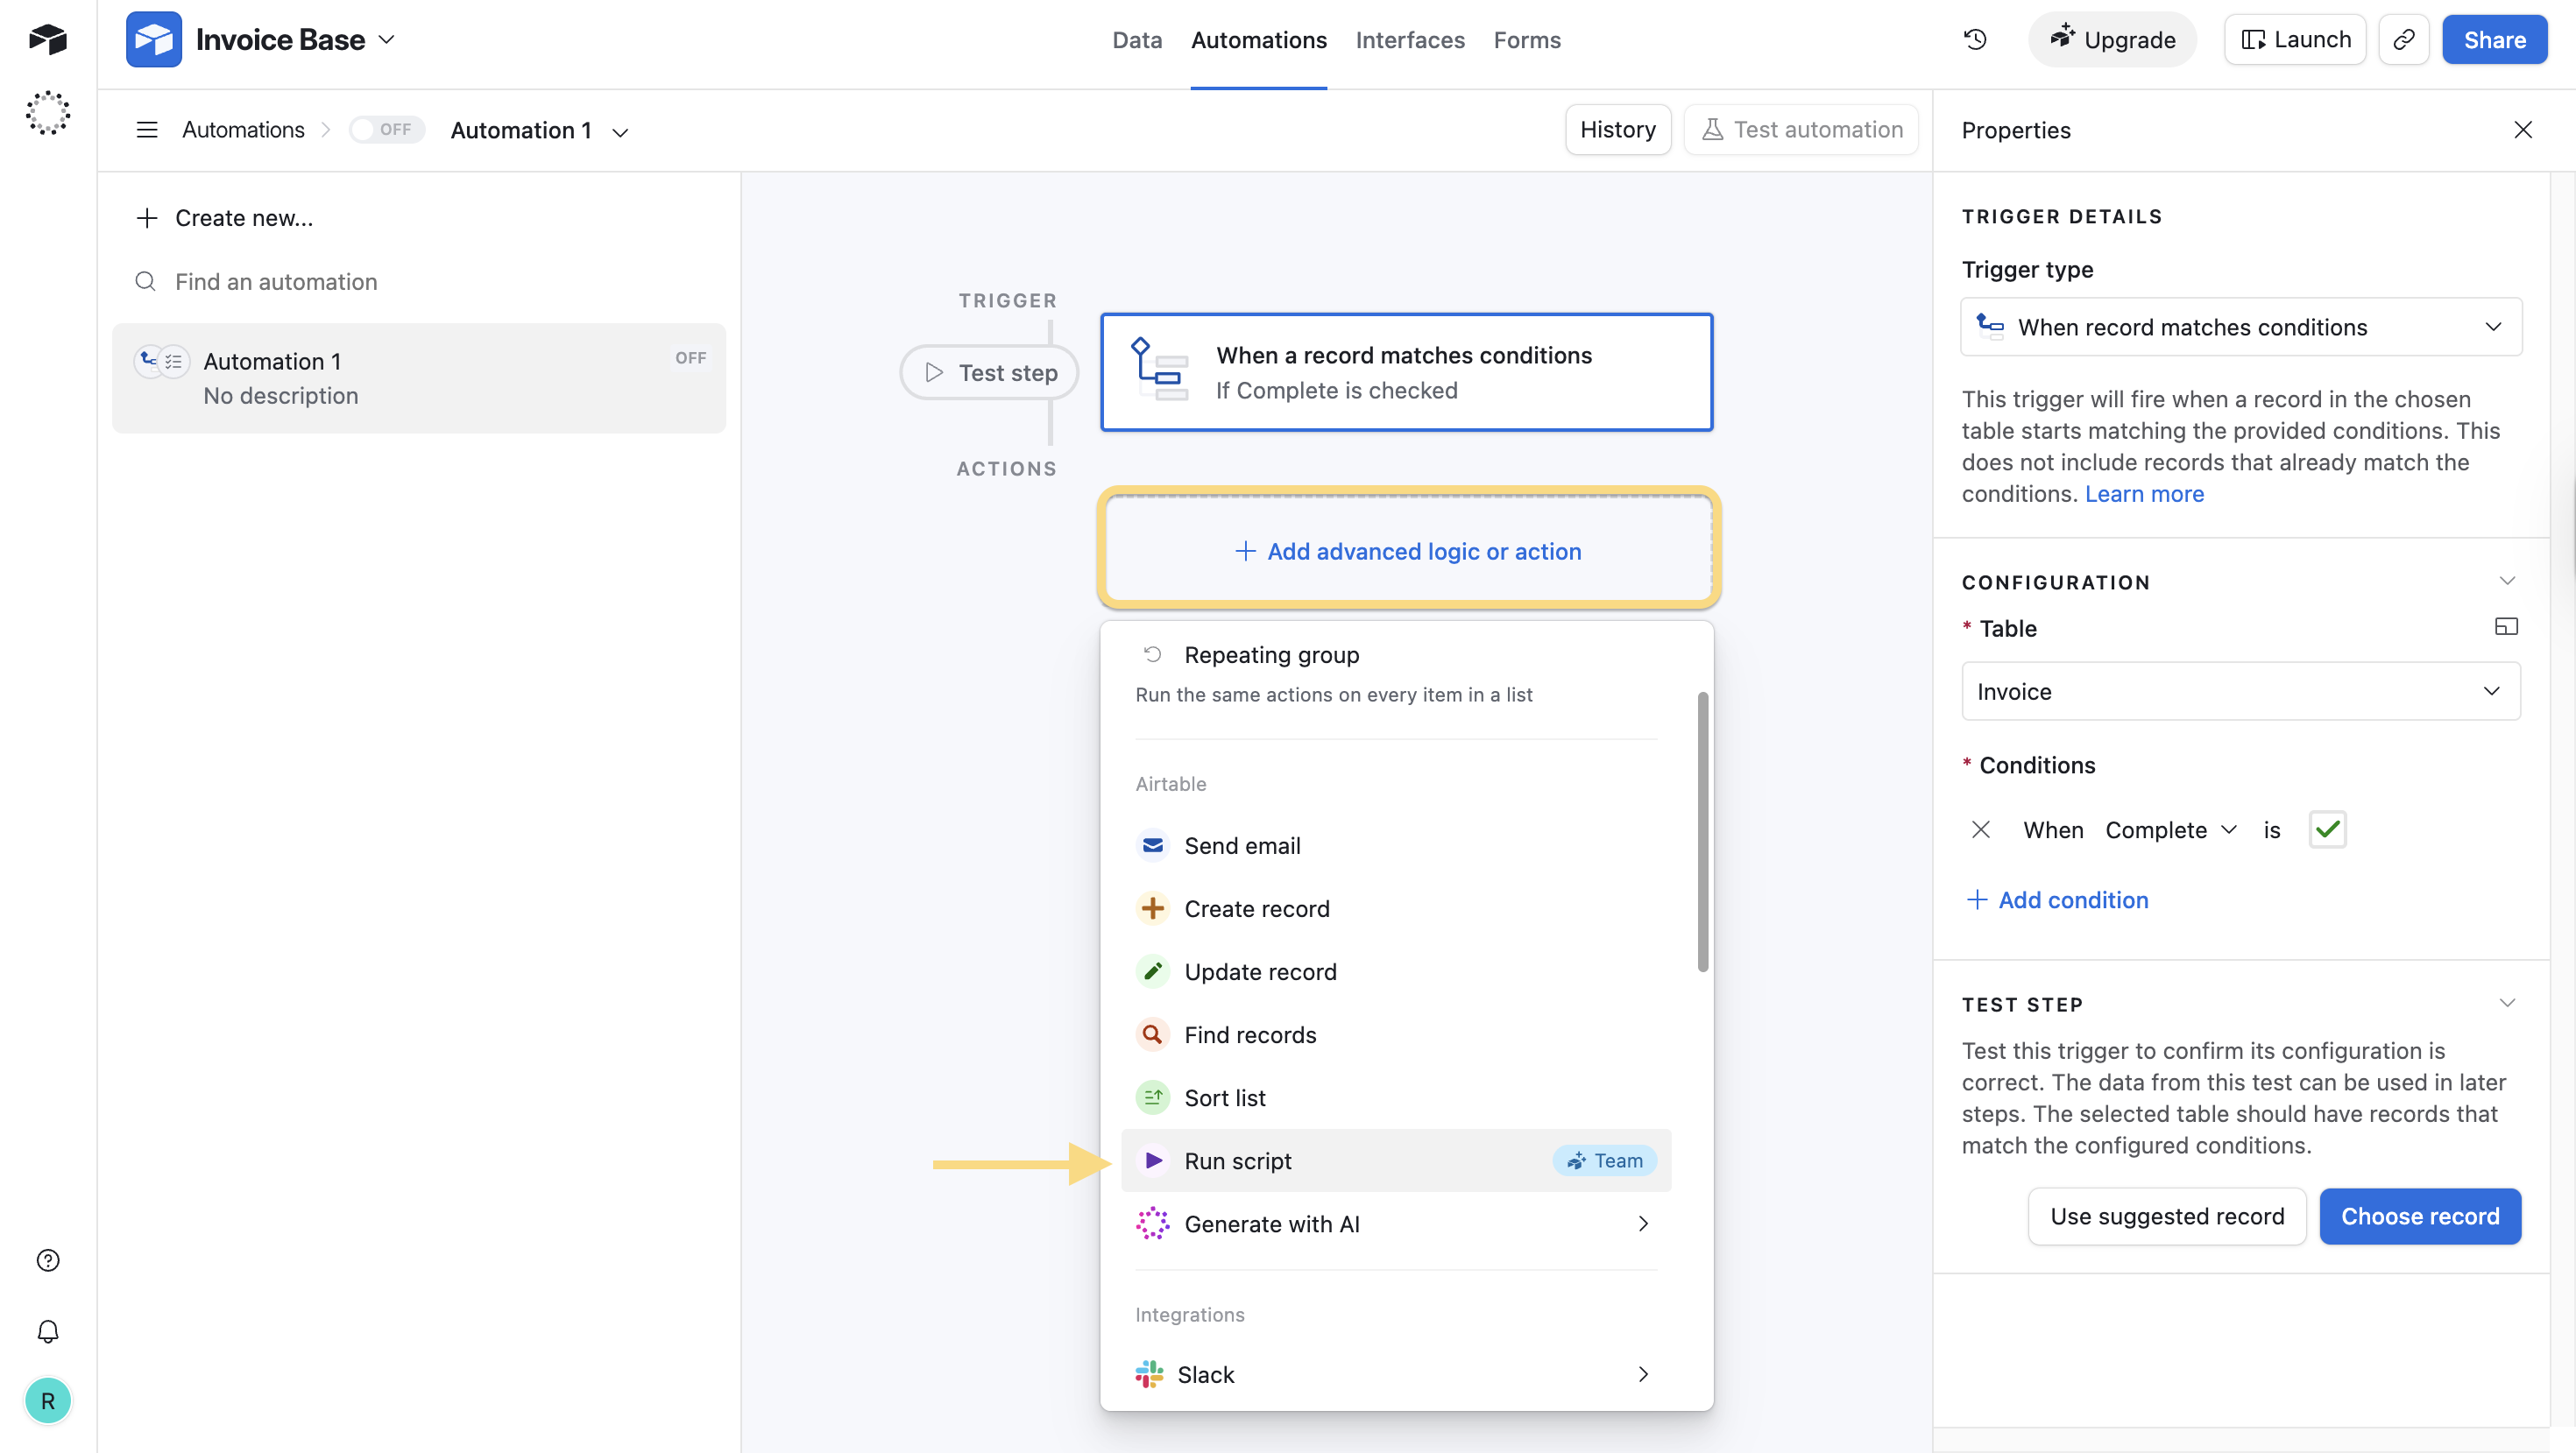Switch to the Interfaces tab
The width and height of the screenshot is (2576, 1453).
point(1409,40)
